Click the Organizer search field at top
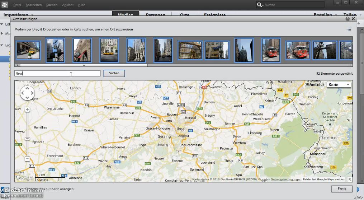The height and width of the screenshot is (200, 364). pos(294,5)
